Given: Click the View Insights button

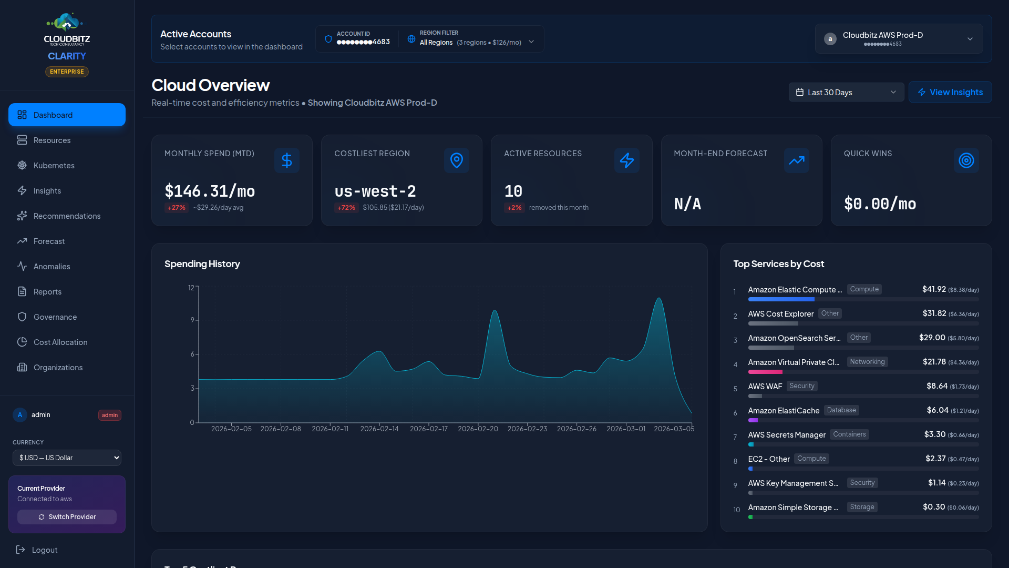Looking at the screenshot, I should (950, 92).
